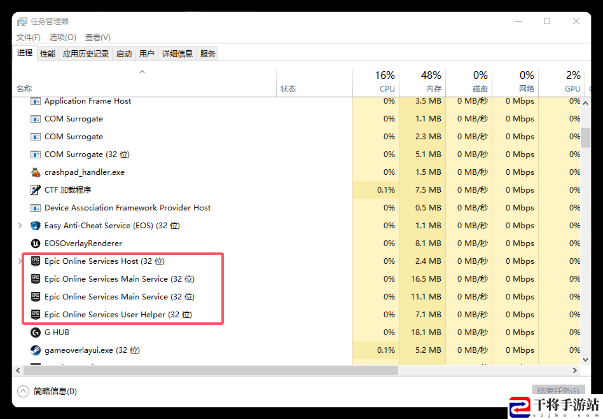Viewport: 603px width, 419px height.
Task: Click the 简略信息(D) link text
Action: [x=55, y=391]
